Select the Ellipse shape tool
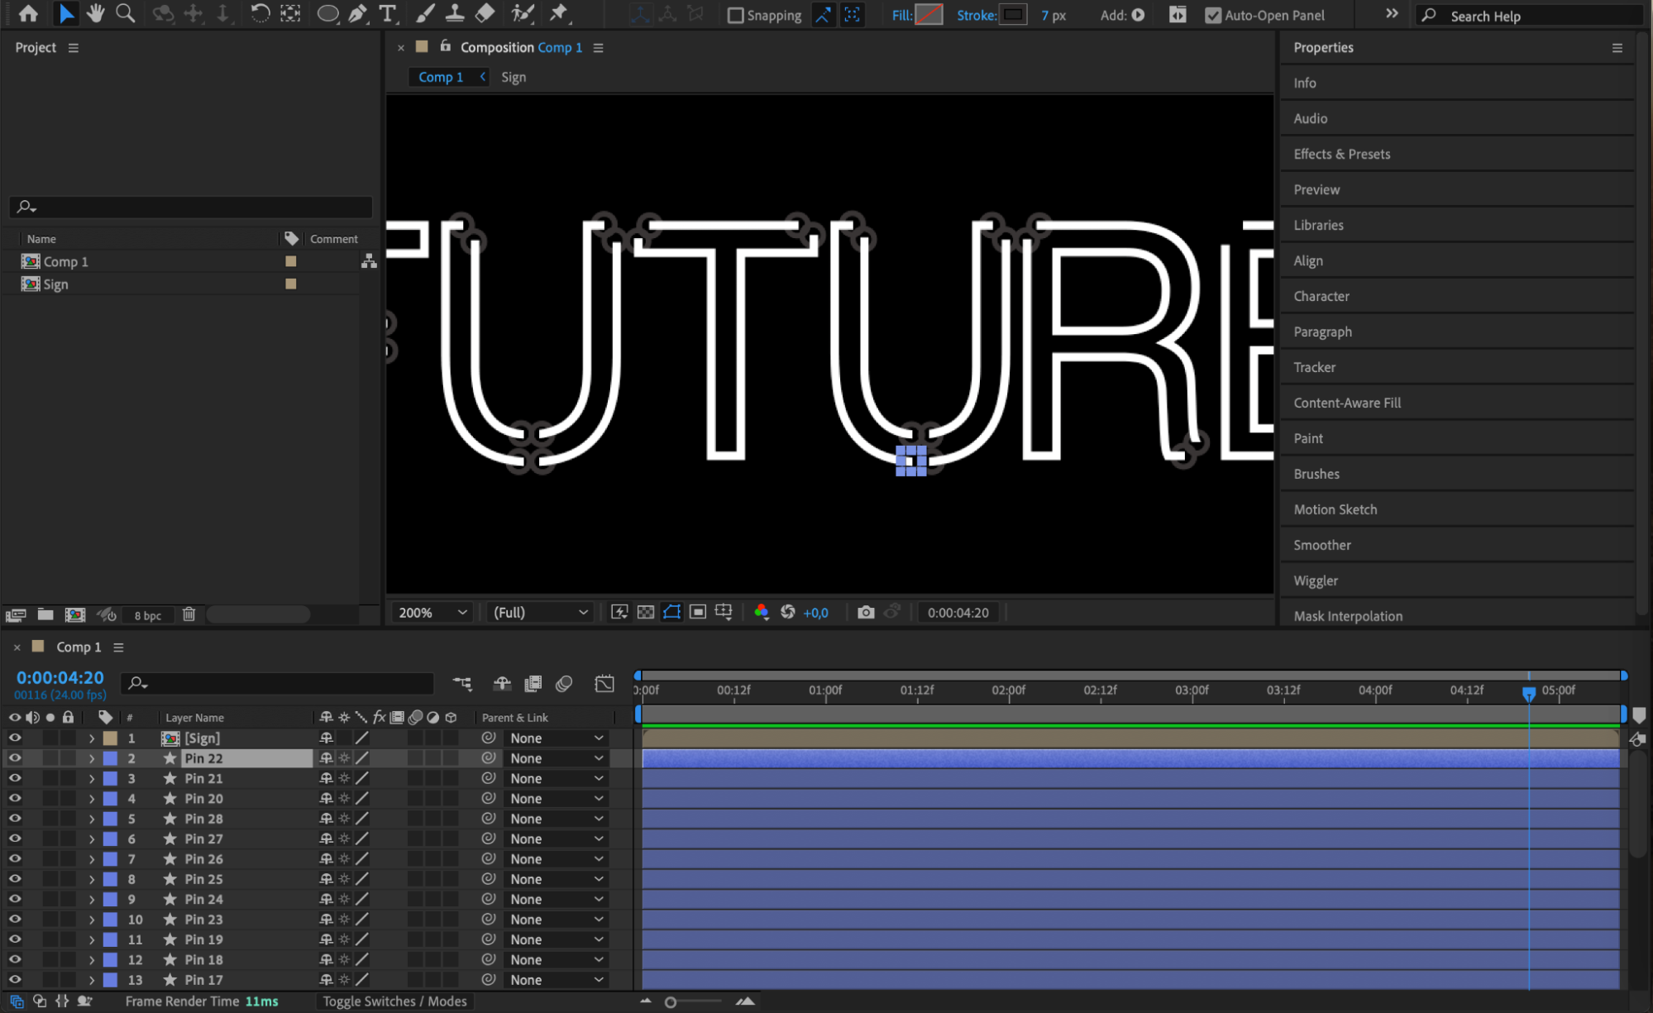 327,14
